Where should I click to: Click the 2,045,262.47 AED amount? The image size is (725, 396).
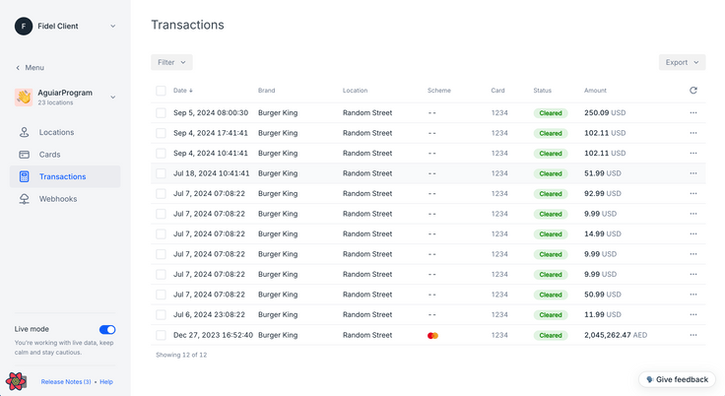[x=616, y=335]
